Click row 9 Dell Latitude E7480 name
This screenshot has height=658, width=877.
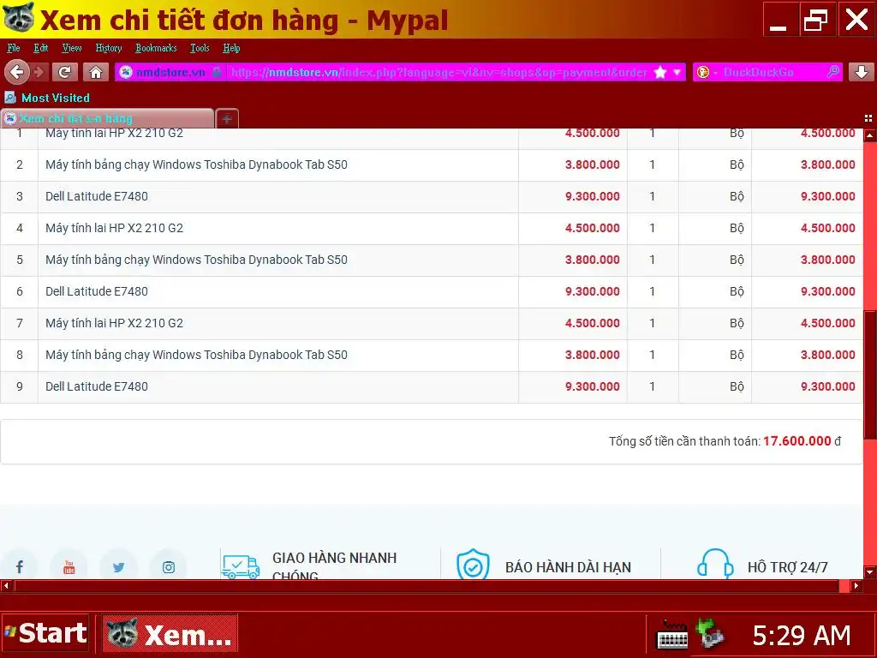pyautogui.click(x=97, y=386)
